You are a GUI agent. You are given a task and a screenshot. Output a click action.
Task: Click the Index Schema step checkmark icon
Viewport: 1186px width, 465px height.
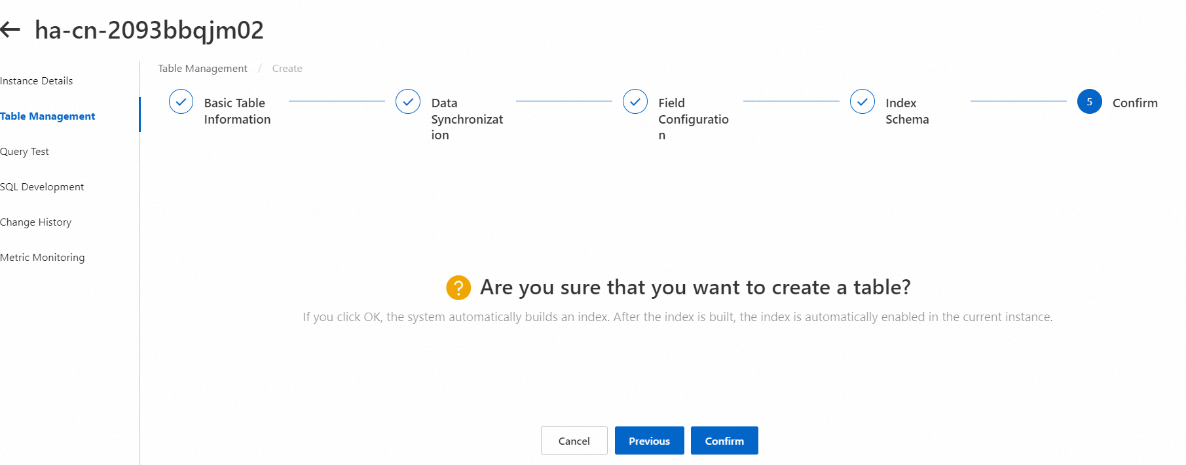coord(862,101)
